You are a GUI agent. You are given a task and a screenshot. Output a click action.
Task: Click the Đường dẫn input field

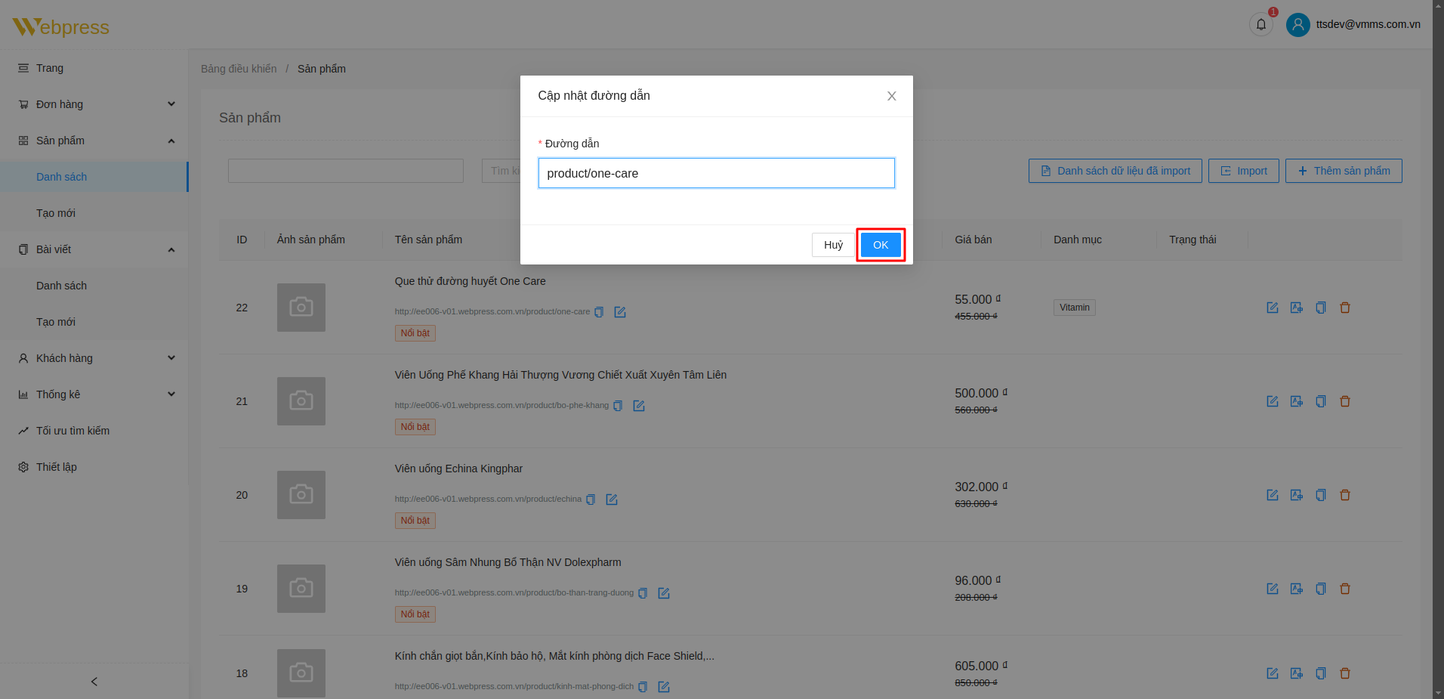(x=716, y=173)
